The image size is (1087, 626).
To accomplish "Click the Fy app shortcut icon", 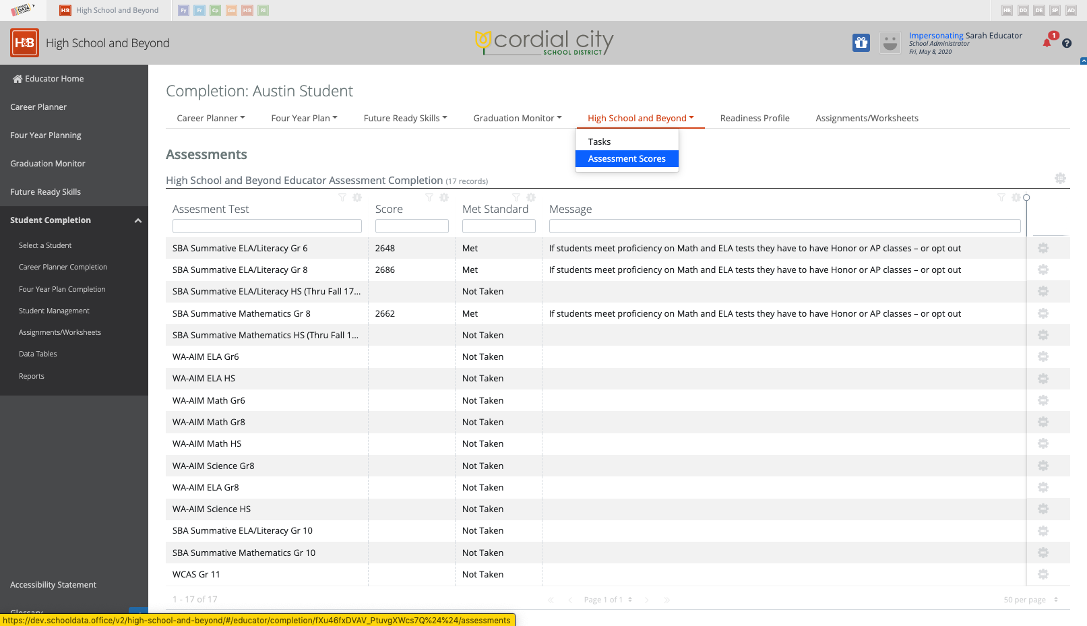I will coord(183,10).
